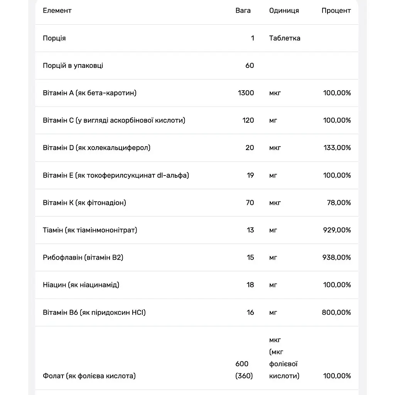
Task: Select the Порція row label
Action: coord(54,38)
